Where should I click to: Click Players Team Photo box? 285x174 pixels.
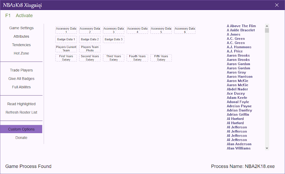[x=90, y=49]
